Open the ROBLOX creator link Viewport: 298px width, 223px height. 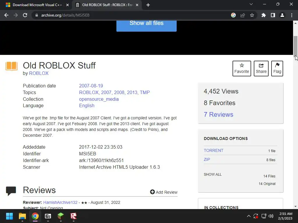tap(39, 73)
